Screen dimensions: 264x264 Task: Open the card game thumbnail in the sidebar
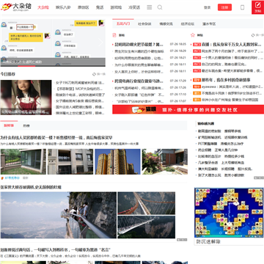tap(229, 213)
